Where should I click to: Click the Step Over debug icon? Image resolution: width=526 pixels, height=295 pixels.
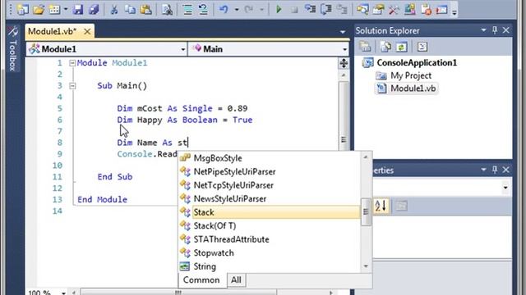[x=325, y=9]
